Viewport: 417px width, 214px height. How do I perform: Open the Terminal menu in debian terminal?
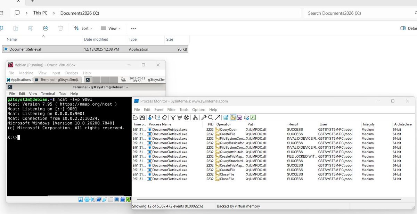point(48,93)
